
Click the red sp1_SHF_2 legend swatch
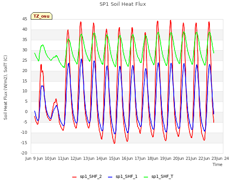pyautogui.click(x=74, y=177)
